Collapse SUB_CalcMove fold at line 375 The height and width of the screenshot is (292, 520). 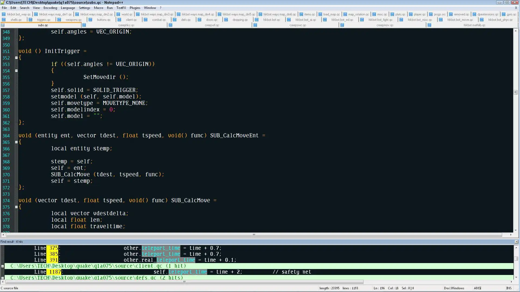click(16, 207)
